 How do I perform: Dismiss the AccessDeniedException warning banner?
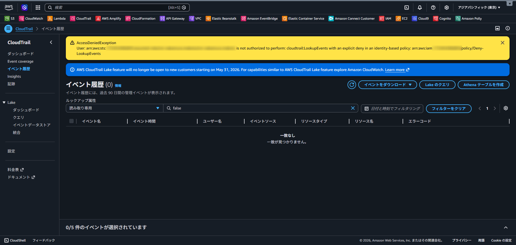pos(503,43)
